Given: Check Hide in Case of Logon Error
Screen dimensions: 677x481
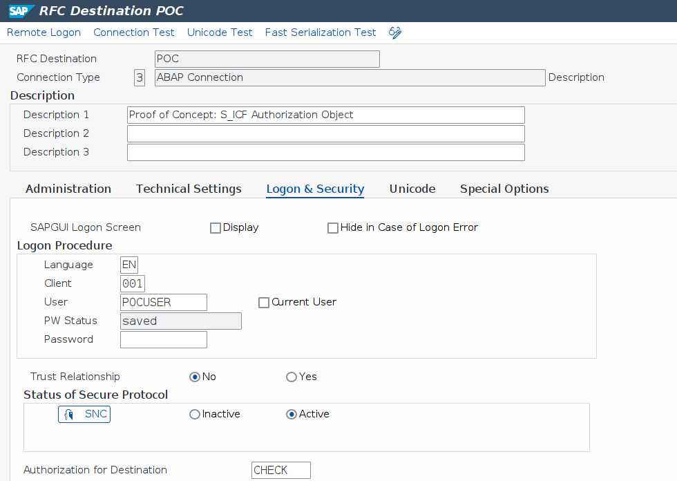Looking at the screenshot, I should tap(333, 228).
